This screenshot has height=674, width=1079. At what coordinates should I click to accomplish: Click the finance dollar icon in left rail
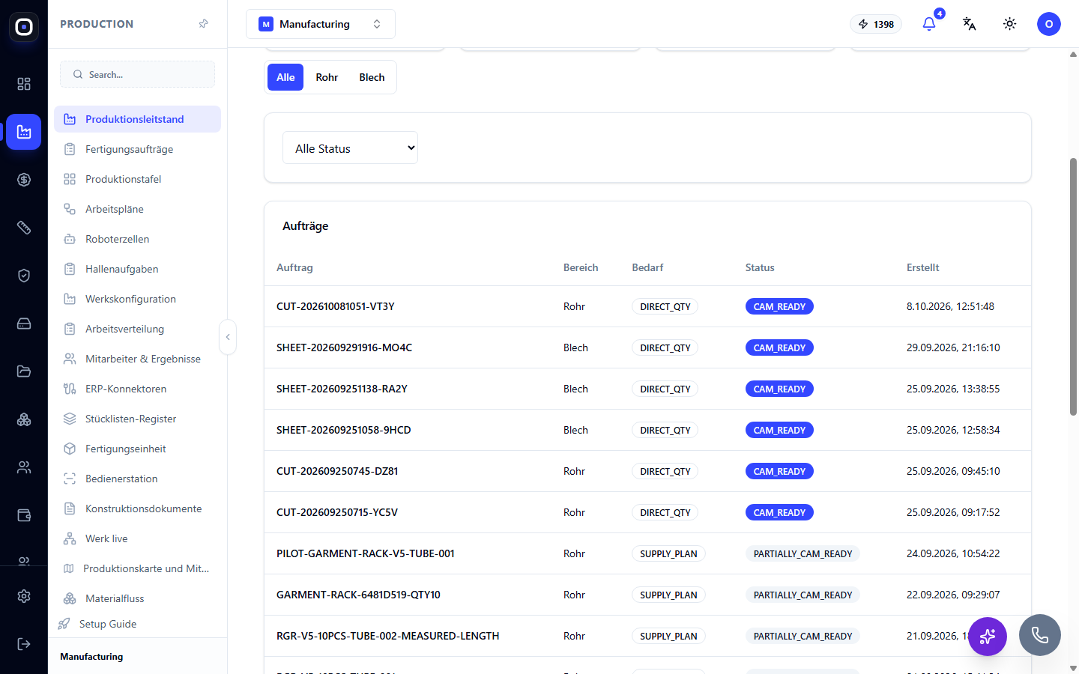click(x=24, y=180)
